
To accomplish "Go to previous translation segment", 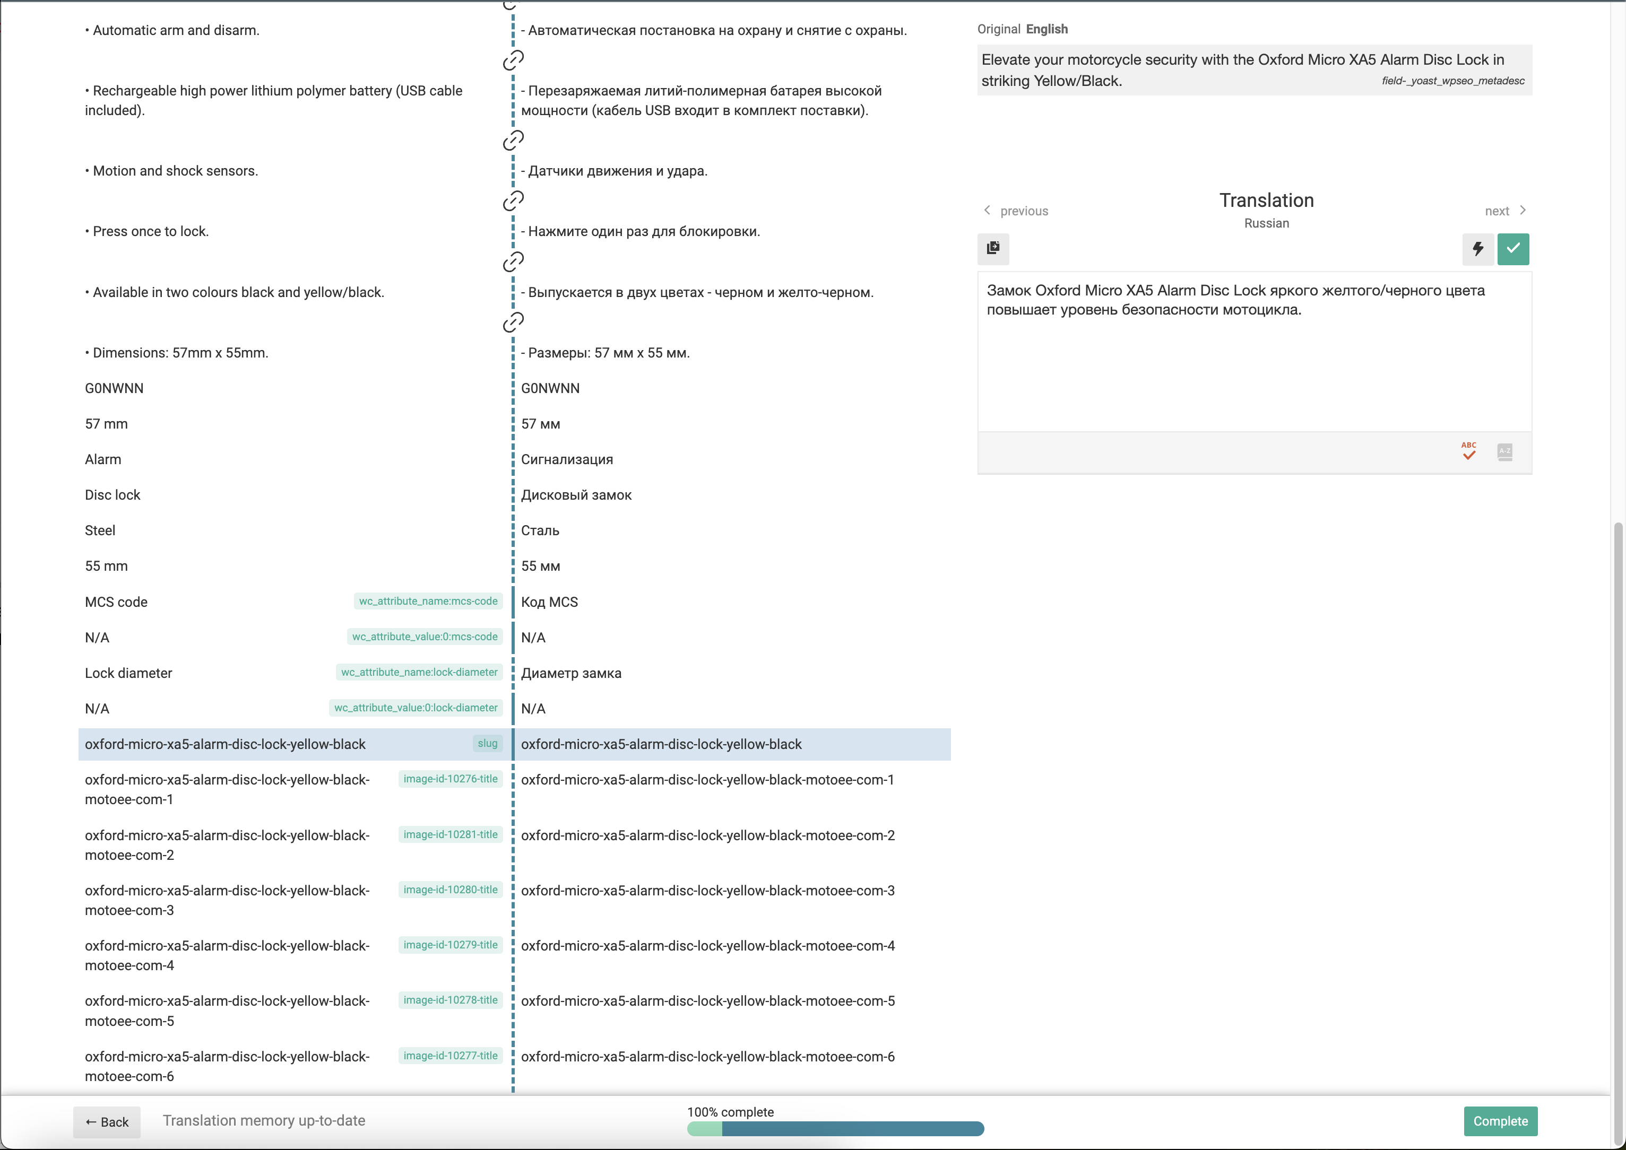I will click(x=1016, y=210).
